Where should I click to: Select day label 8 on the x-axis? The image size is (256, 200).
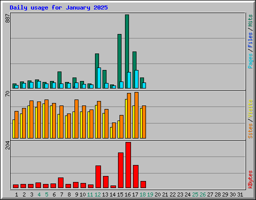pos(69,194)
